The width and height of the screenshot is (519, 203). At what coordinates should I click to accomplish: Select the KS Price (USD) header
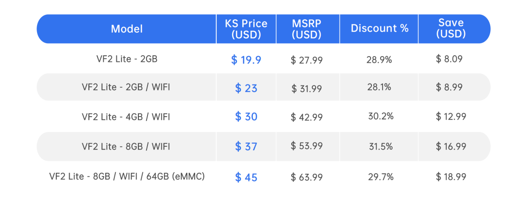pyautogui.click(x=246, y=29)
